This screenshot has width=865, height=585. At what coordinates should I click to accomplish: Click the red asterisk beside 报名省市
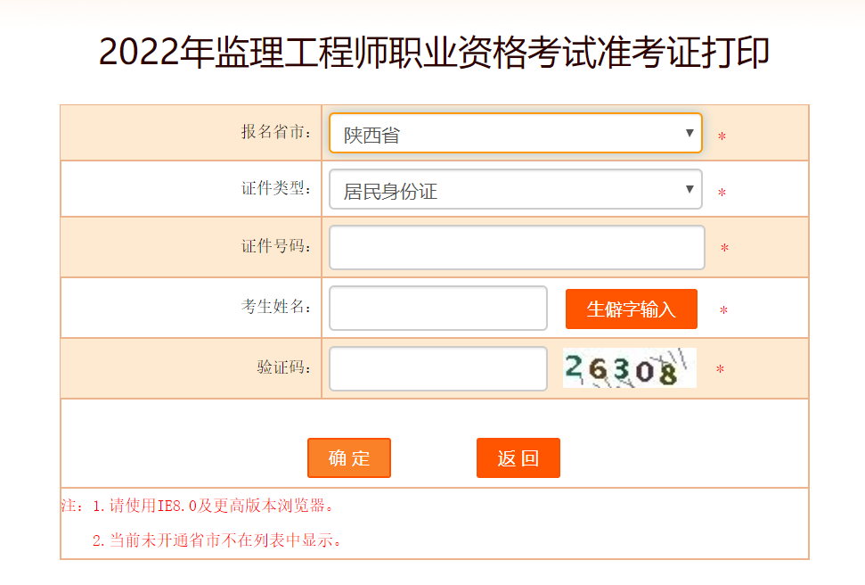[722, 135]
